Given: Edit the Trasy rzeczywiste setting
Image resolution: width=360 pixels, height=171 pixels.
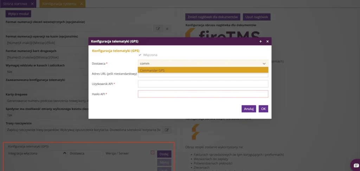Looking at the screenshot, I should [x=167, y=130].
